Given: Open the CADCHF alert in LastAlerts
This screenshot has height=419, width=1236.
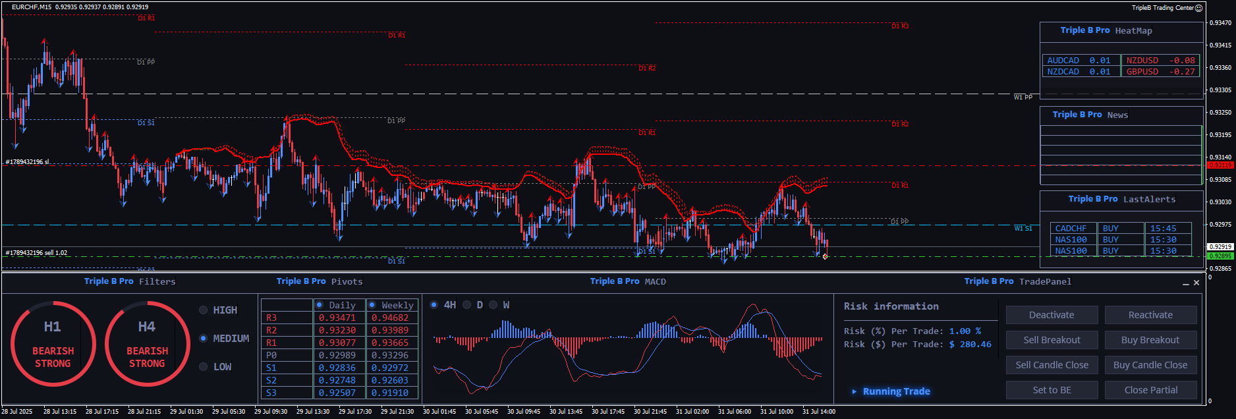Looking at the screenshot, I should 1071,229.
